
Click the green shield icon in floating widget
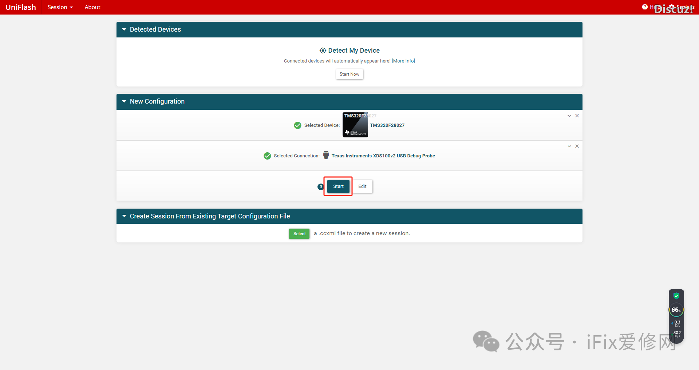[676, 296]
